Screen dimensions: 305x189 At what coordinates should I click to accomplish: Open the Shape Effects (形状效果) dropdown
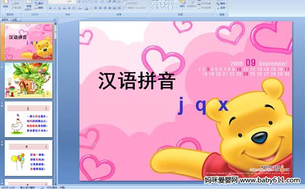point(205,8)
